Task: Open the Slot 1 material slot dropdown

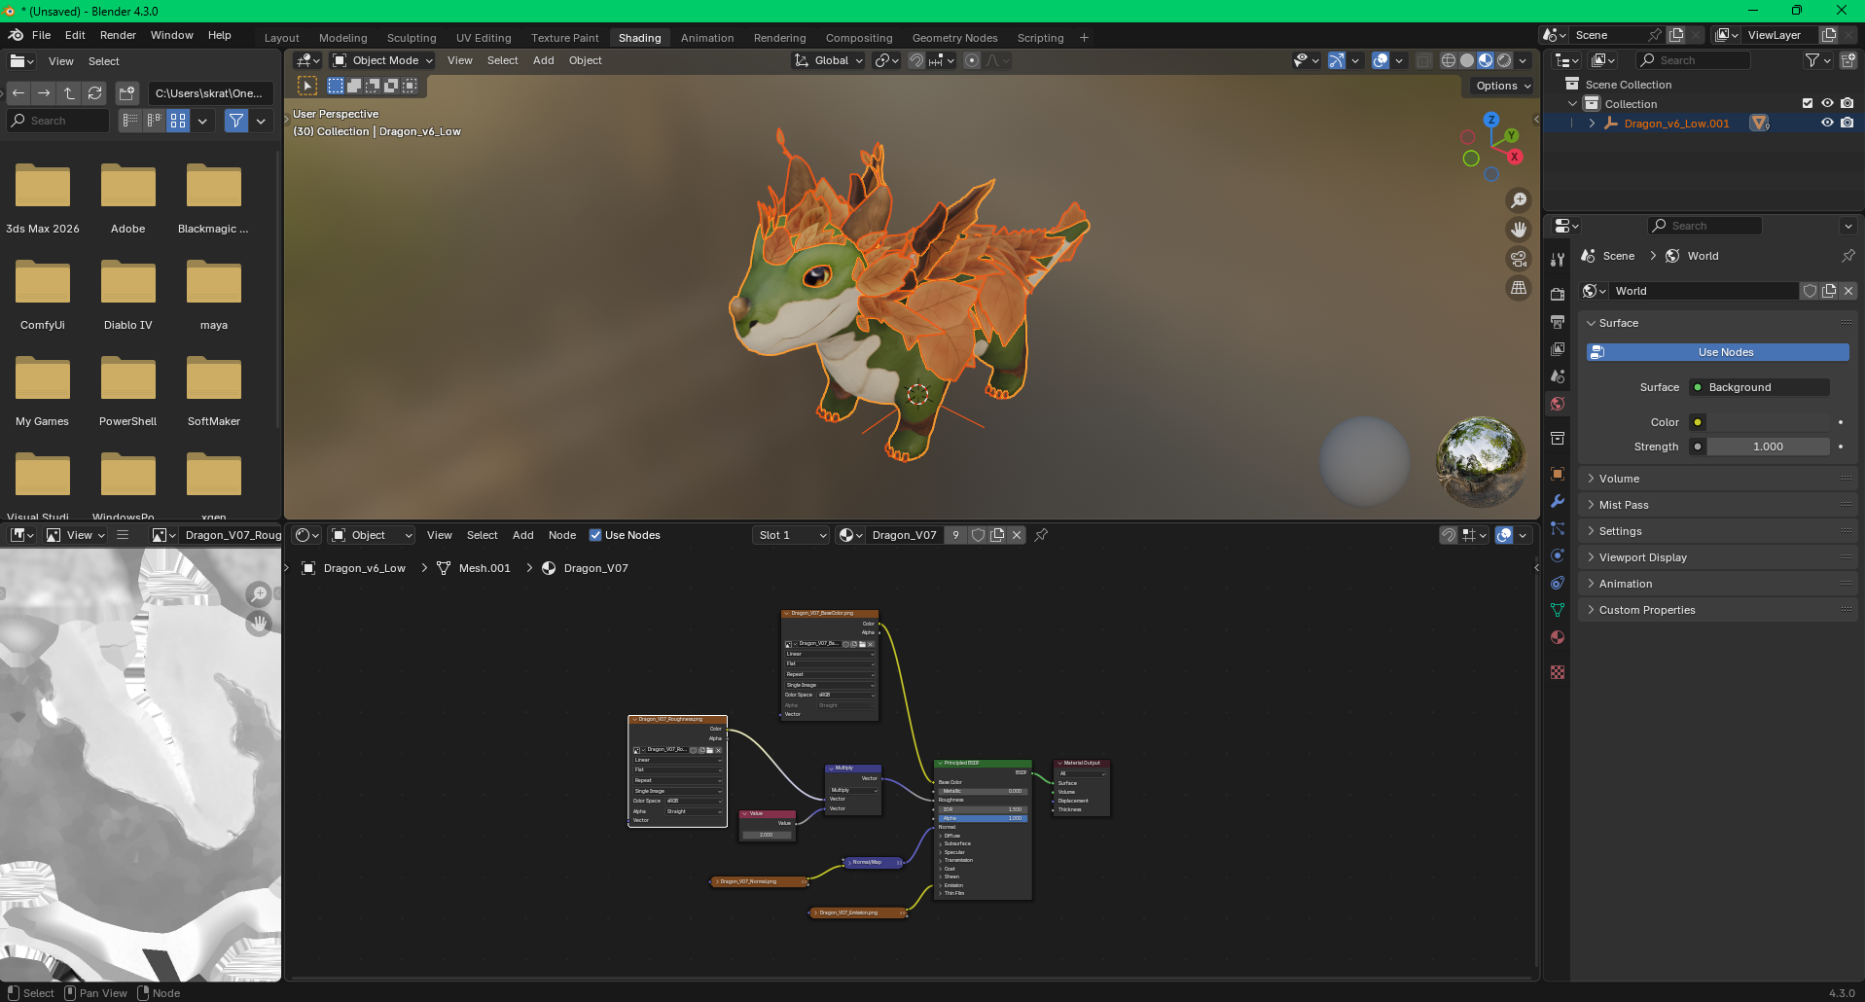Action: click(x=791, y=535)
